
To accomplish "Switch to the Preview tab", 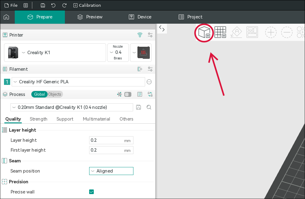I will (x=90, y=17).
